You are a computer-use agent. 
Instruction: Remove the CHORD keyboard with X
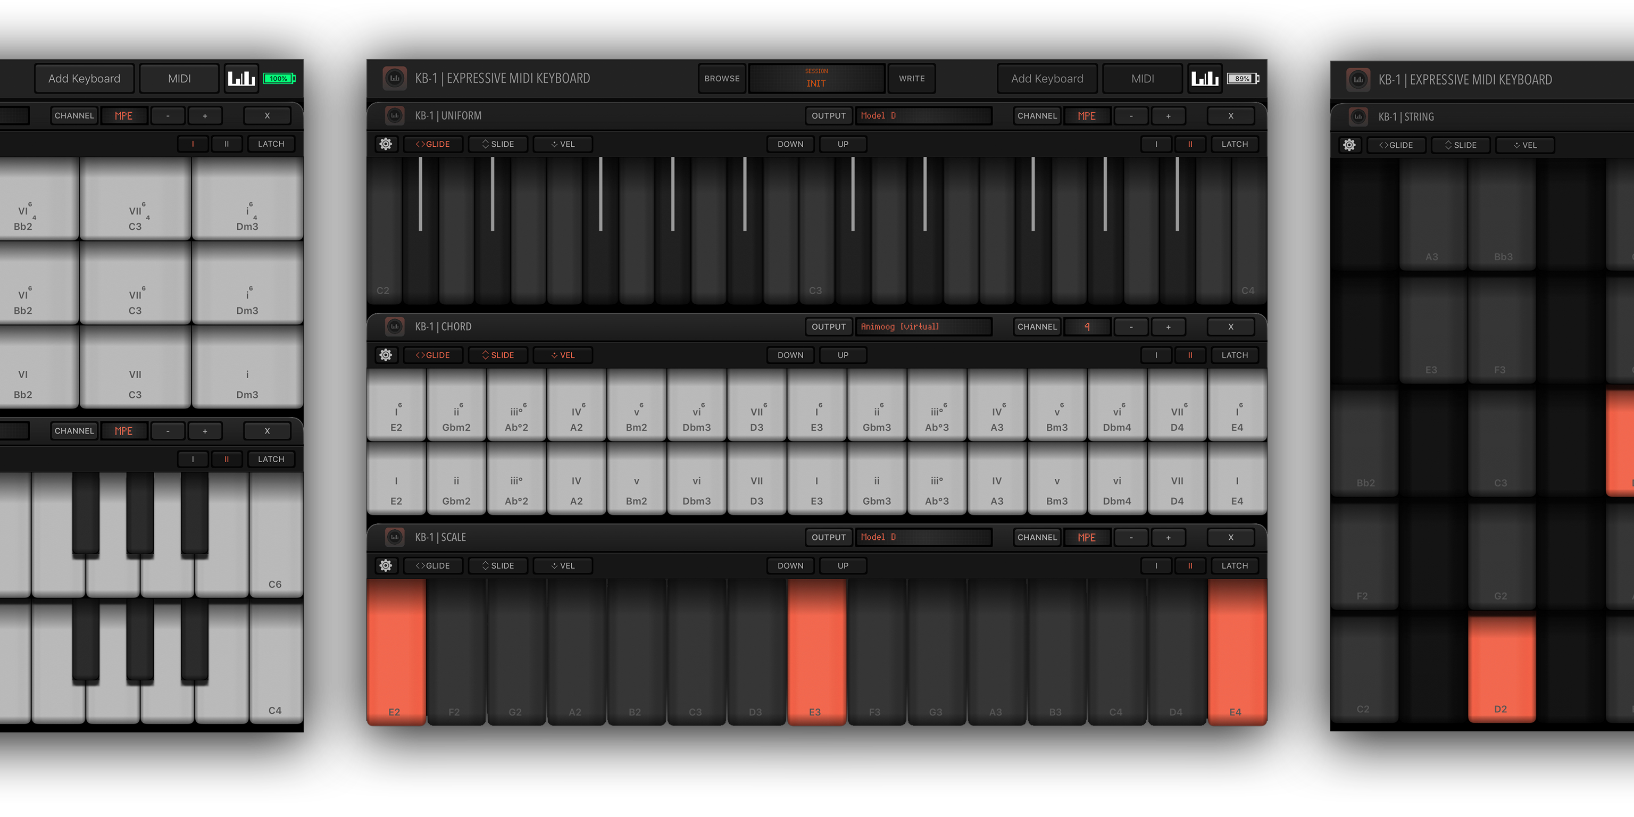point(1231,327)
